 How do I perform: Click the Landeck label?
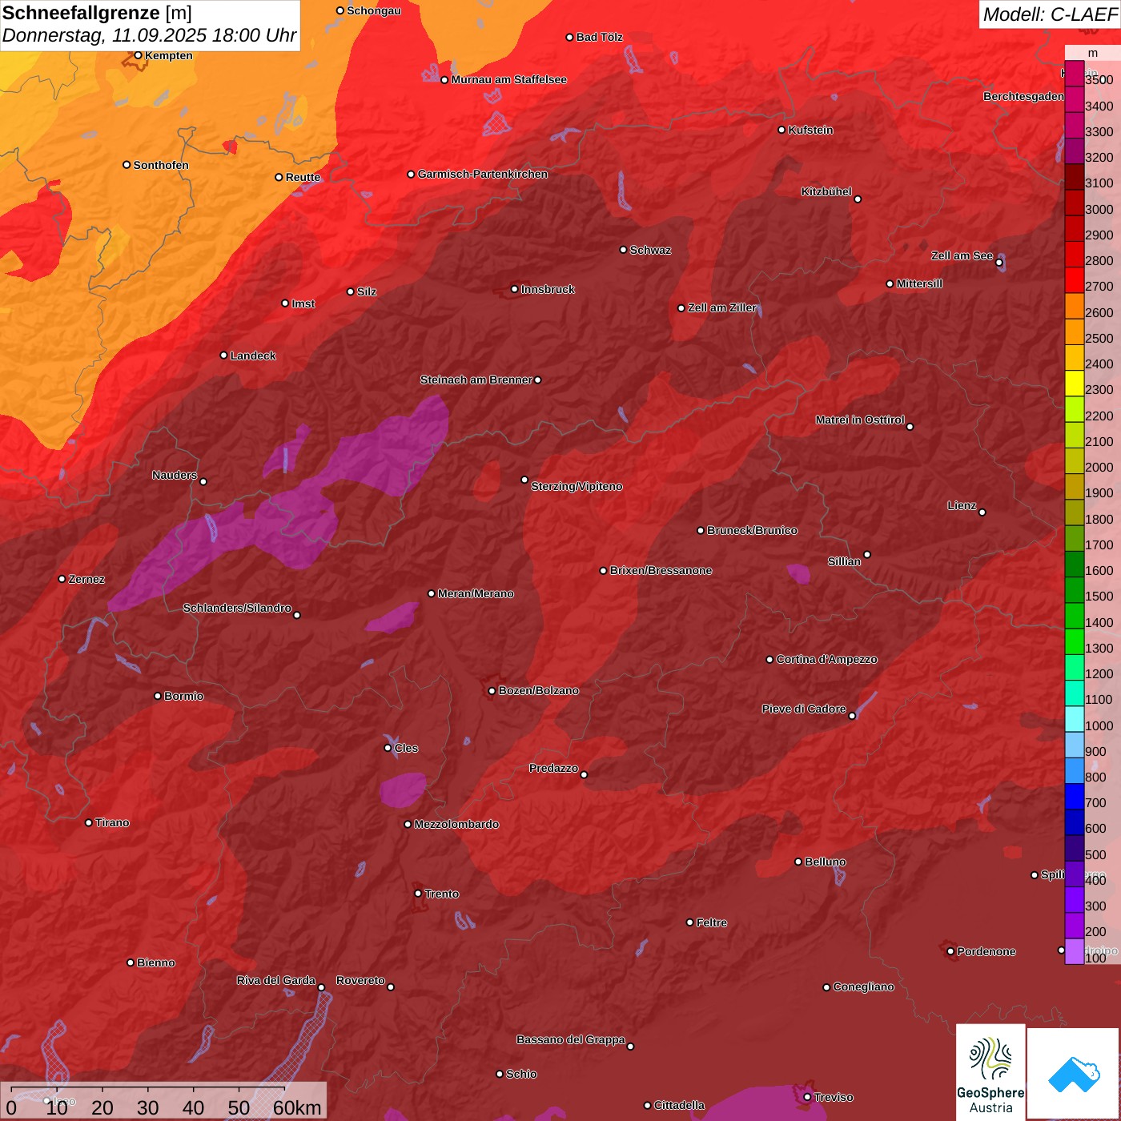pyautogui.click(x=253, y=356)
